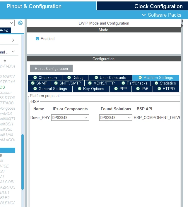Expand the category chevron arrow in sidebar
Image resolution: width=188 pixels, height=207 pixels.
13,40
